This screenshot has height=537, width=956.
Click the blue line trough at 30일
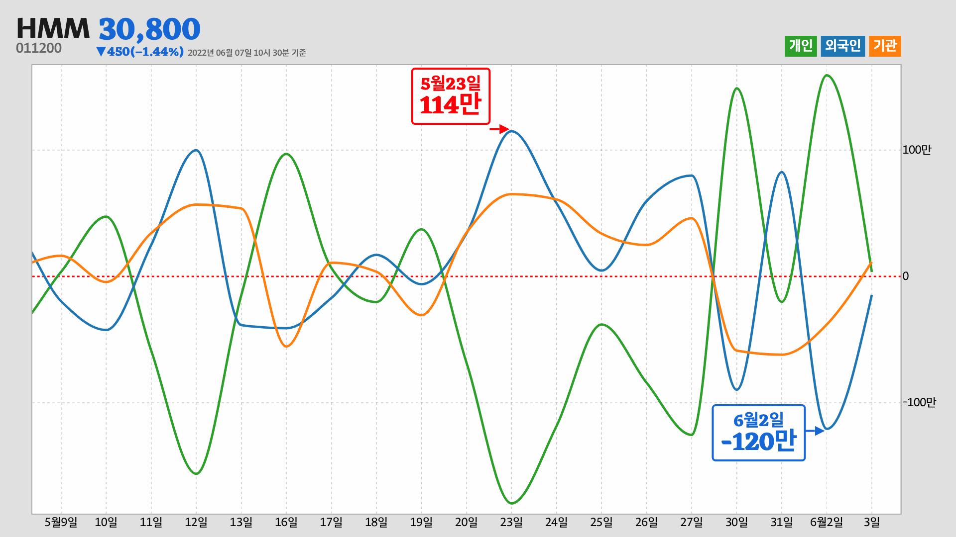point(737,389)
